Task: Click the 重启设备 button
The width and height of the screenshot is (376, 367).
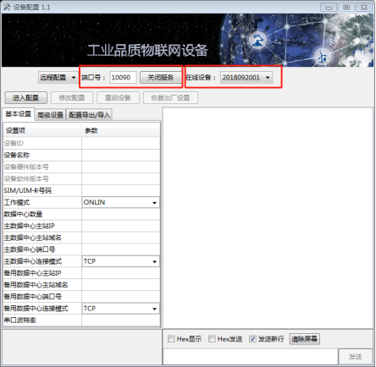Action: 118,98
